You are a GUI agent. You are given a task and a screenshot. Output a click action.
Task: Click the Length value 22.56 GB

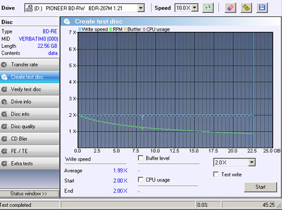pos(47,46)
